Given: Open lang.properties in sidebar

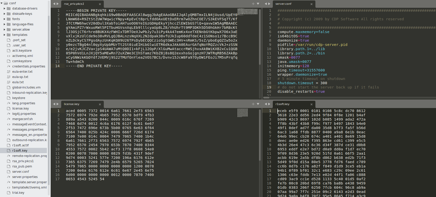Looking at the screenshot, I should click(24, 103).
